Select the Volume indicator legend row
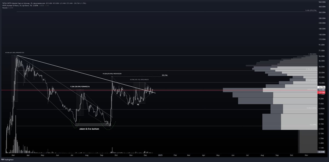Viewport: 329px width, 162px height. [x=7, y=8]
